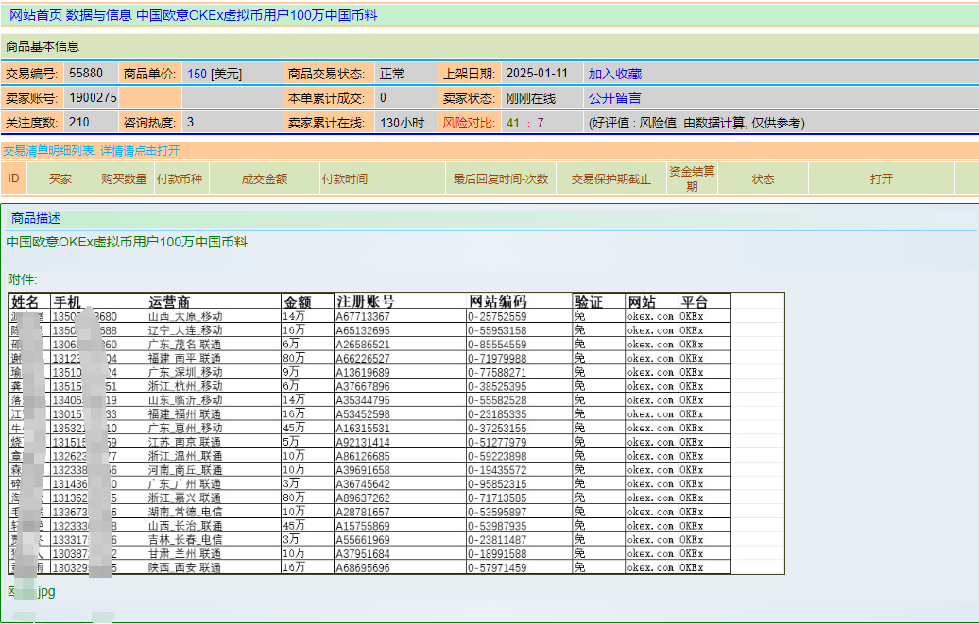Click the 130小时 online time value

pyautogui.click(x=403, y=123)
